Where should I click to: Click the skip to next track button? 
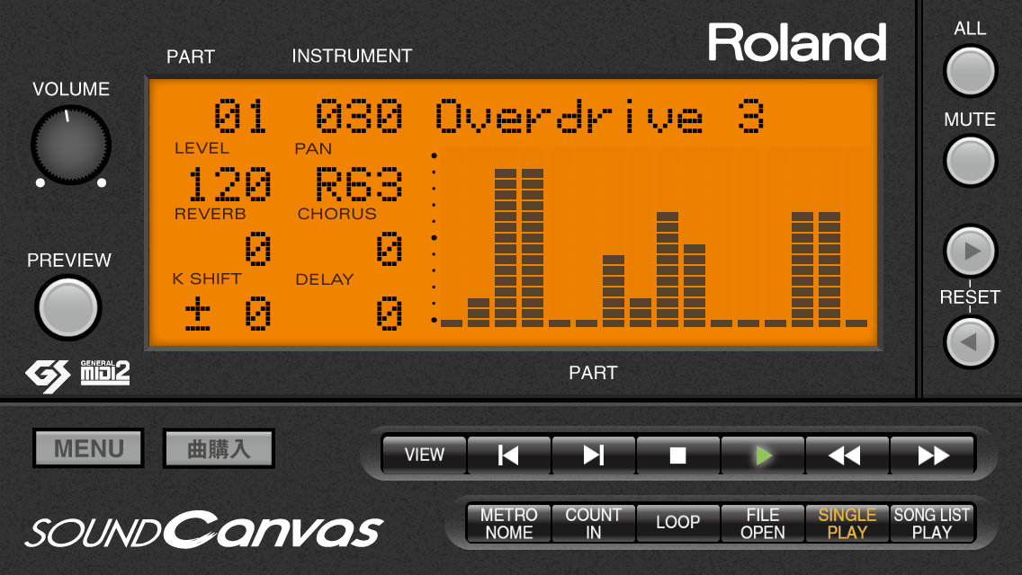[593, 456]
